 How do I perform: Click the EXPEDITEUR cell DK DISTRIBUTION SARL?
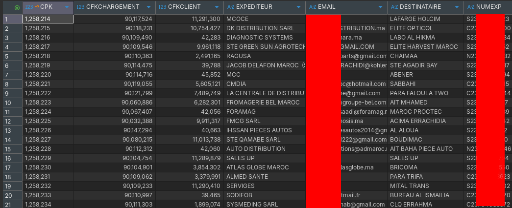coord(265,28)
